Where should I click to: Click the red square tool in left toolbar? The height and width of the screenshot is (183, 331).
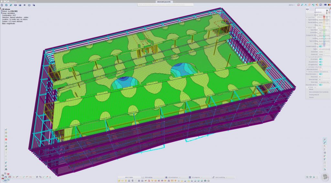[x=6, y=139]
